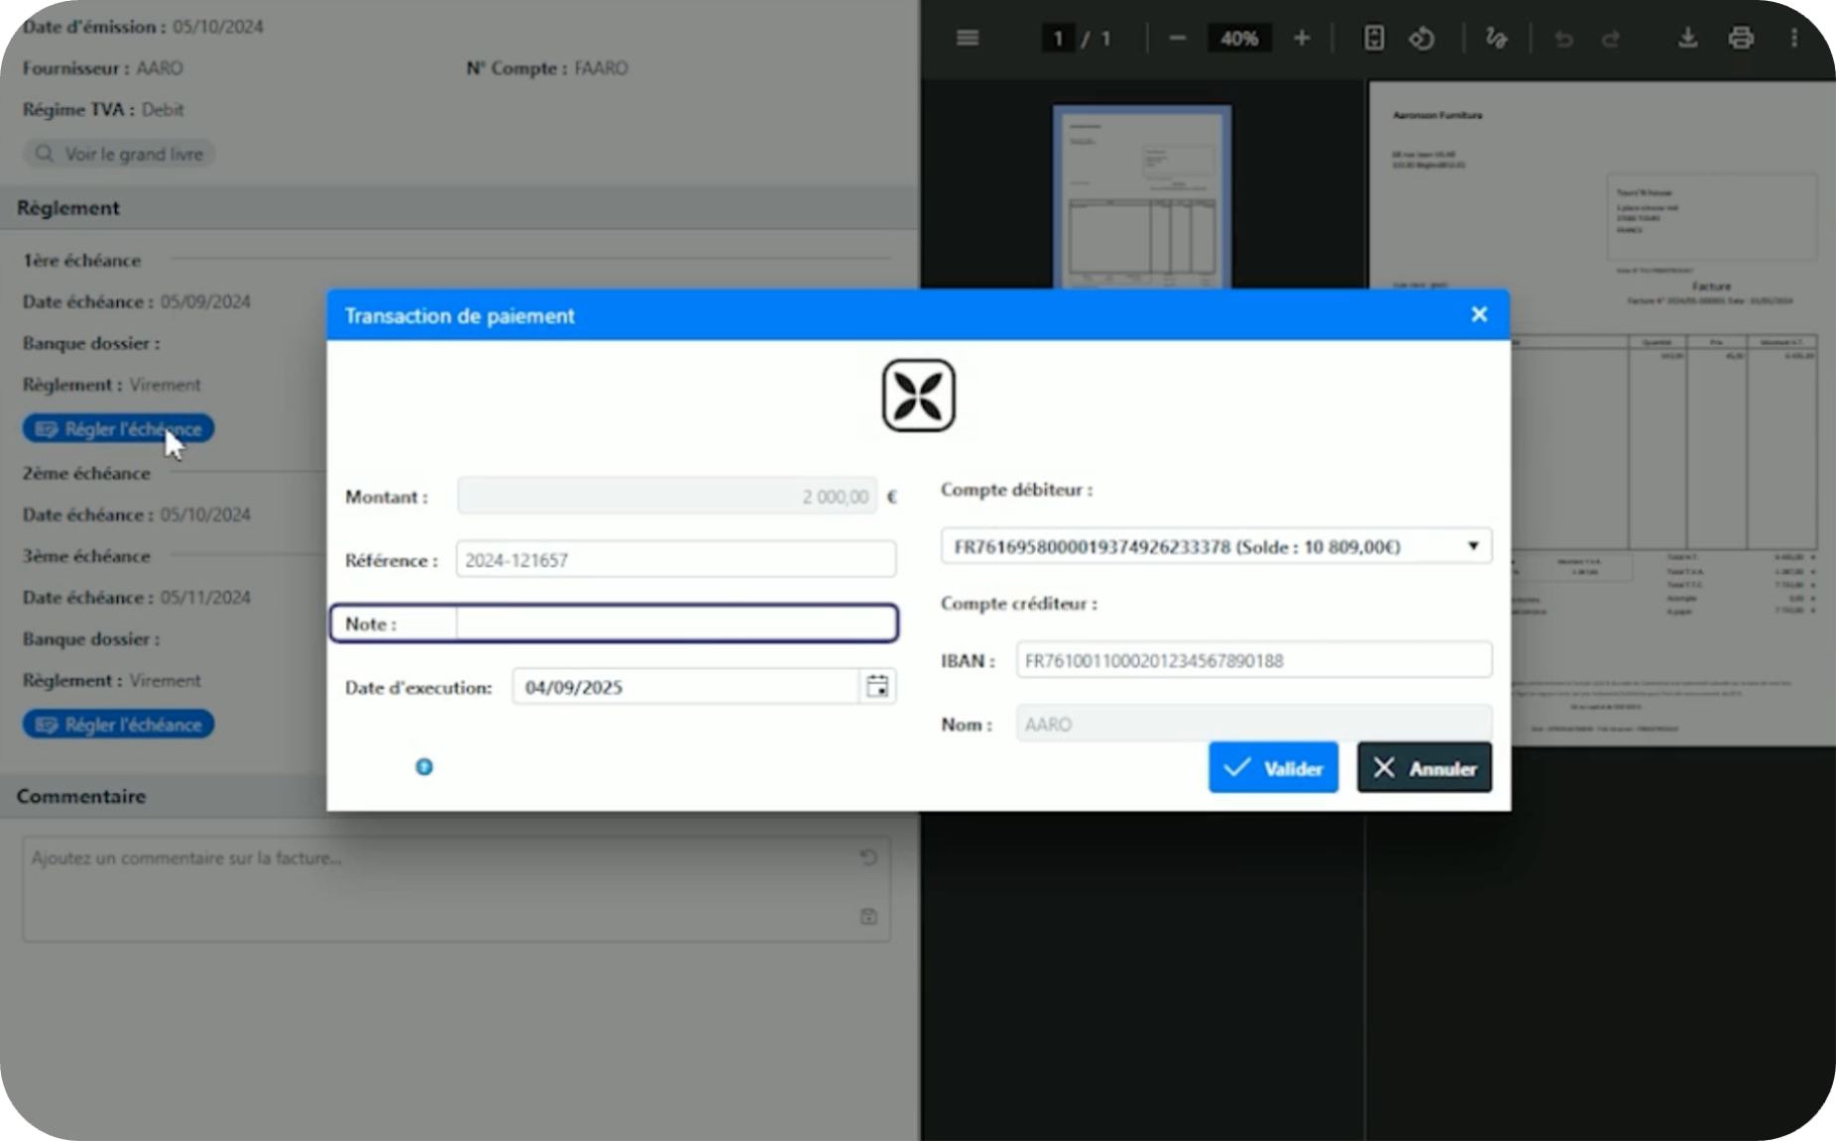Click the blue info icon in dialog
Viewport: 1836px width, 1141px height.
pyautogui.click(x=424, y=767)
